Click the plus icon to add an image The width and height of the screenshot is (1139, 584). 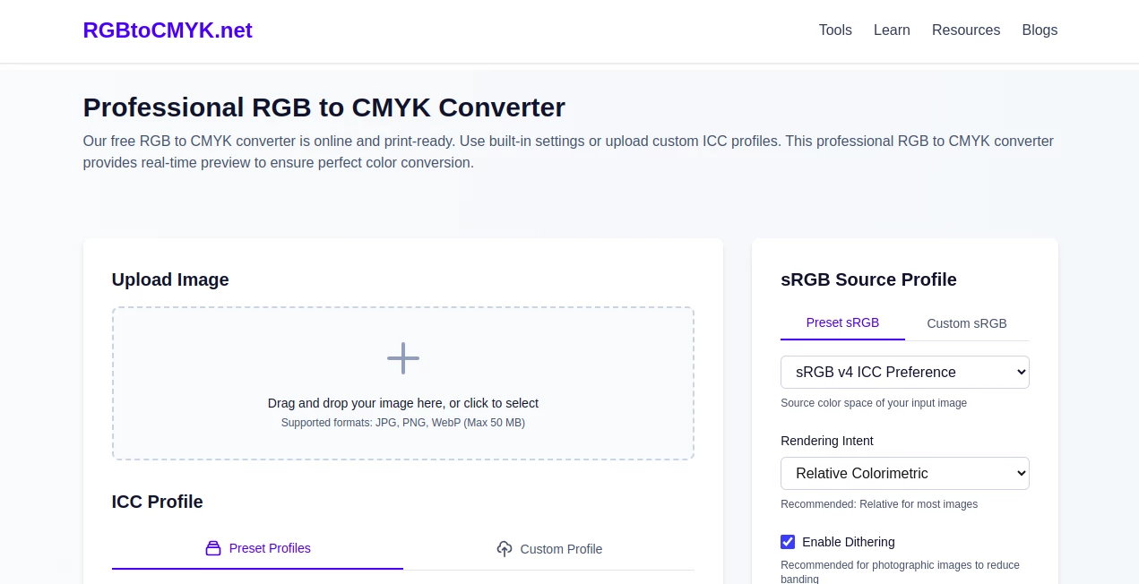[x=402, y=358]
